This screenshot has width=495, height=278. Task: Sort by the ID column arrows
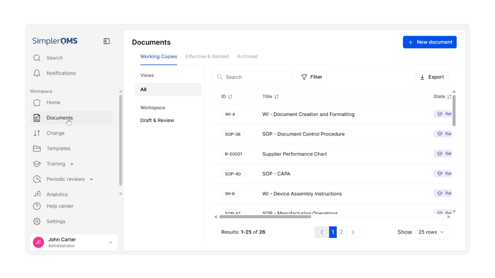(x=230, y=97)
